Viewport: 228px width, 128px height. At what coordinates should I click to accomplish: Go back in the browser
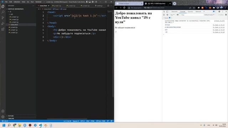pos(116,8)
